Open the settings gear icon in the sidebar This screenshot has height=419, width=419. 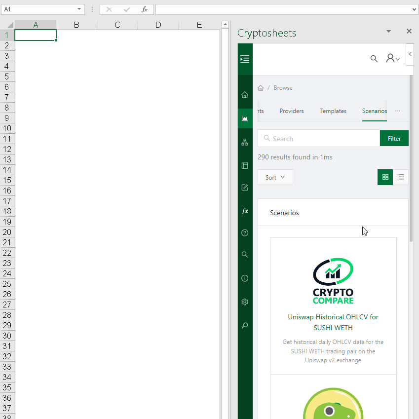coord(245,302)
